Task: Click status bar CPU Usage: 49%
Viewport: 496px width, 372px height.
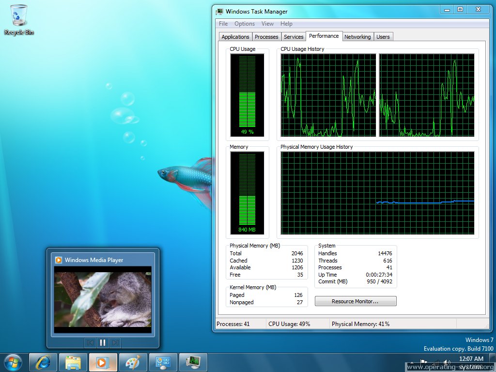Action: pyautogui.click(x=289, y=324)
